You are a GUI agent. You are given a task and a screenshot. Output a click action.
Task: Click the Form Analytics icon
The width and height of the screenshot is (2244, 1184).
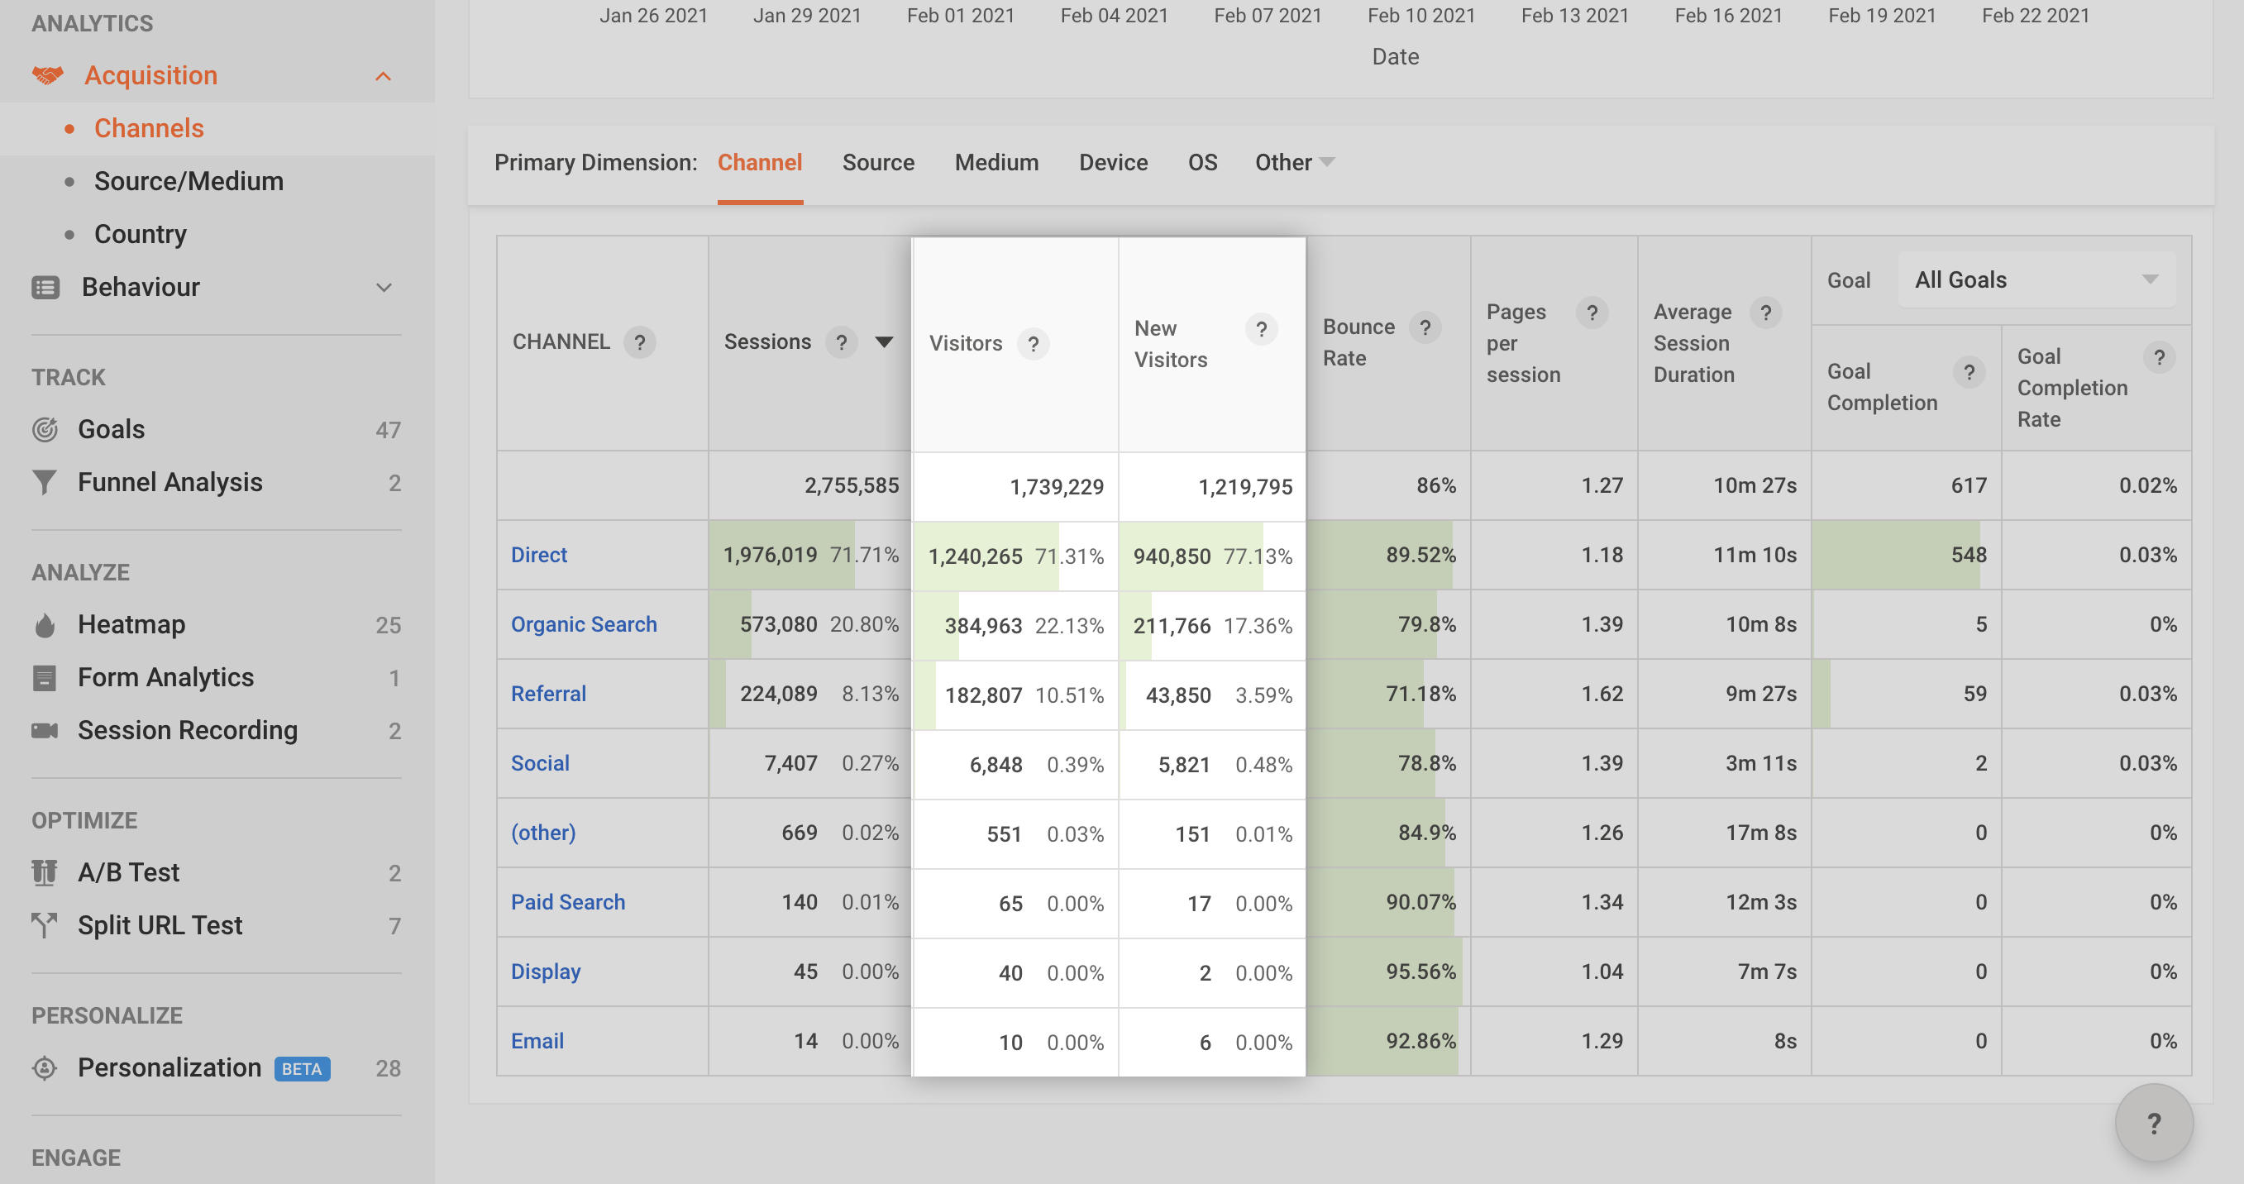pyautogui.click(x=45, y=678)
